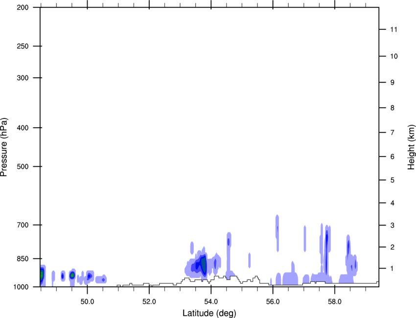The height and width of the screenshot is (318, 416).
Task: Click the Pressure (hPa) axis title
Action: click(4, 147)
